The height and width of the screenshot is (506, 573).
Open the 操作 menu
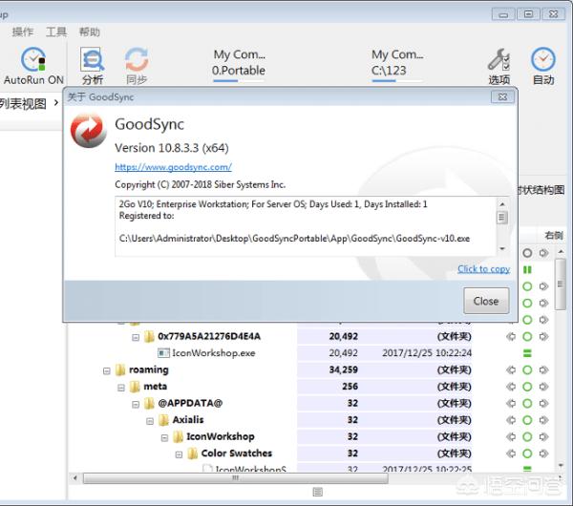tap(23, 32)
